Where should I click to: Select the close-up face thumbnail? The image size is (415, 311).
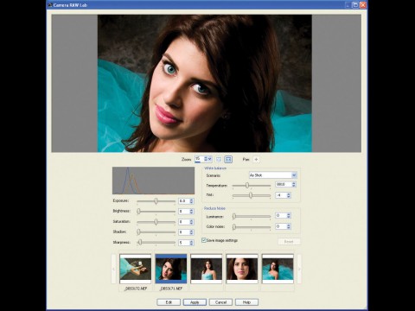click(x=242, y=269)
